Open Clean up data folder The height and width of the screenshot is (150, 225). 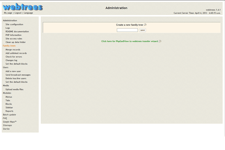click(x=16, y=42)
